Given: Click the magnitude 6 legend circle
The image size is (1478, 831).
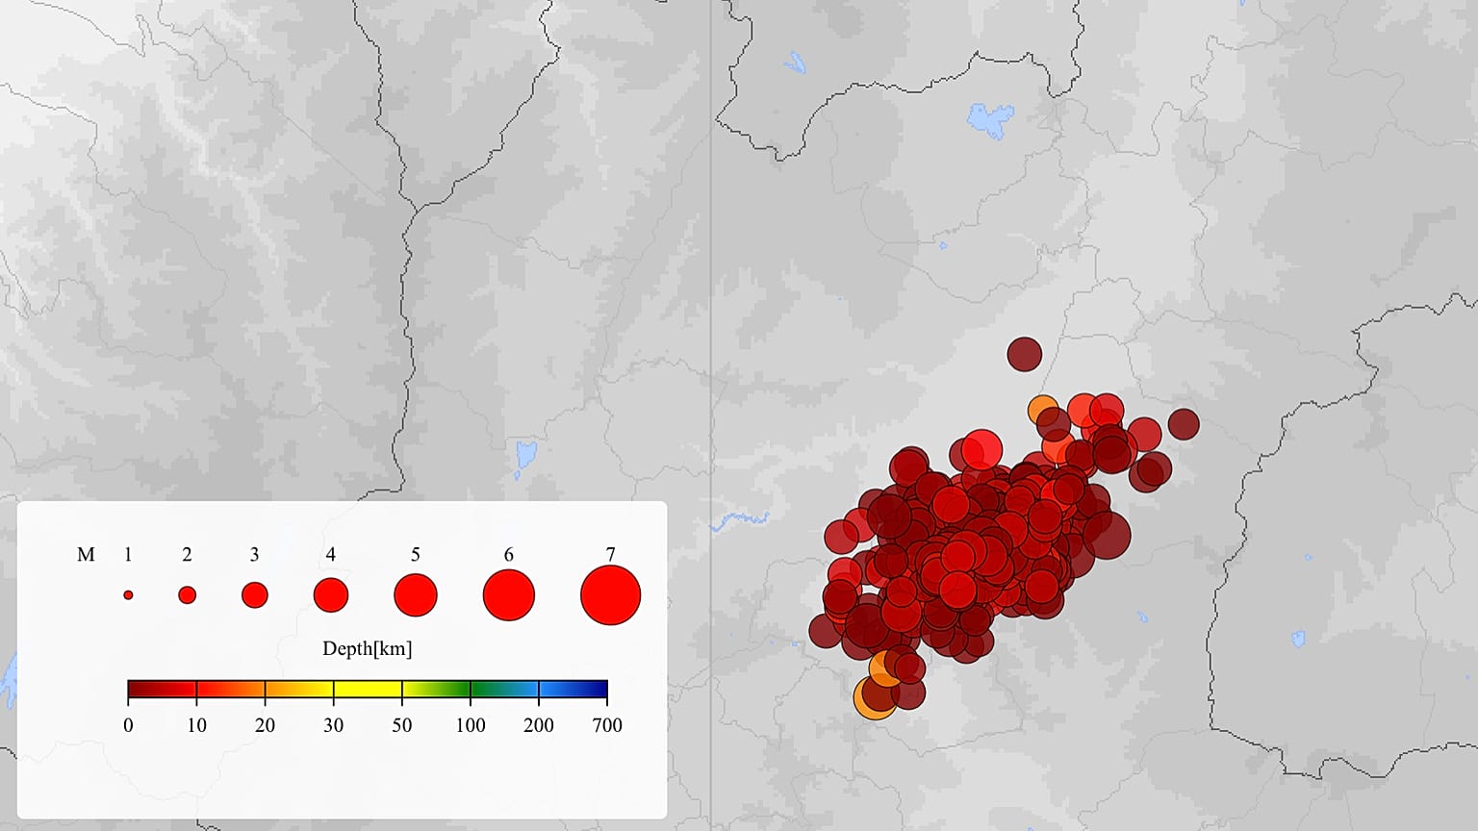Looking at the screenshot, I should pyautogui.click(x=509, y=595).
